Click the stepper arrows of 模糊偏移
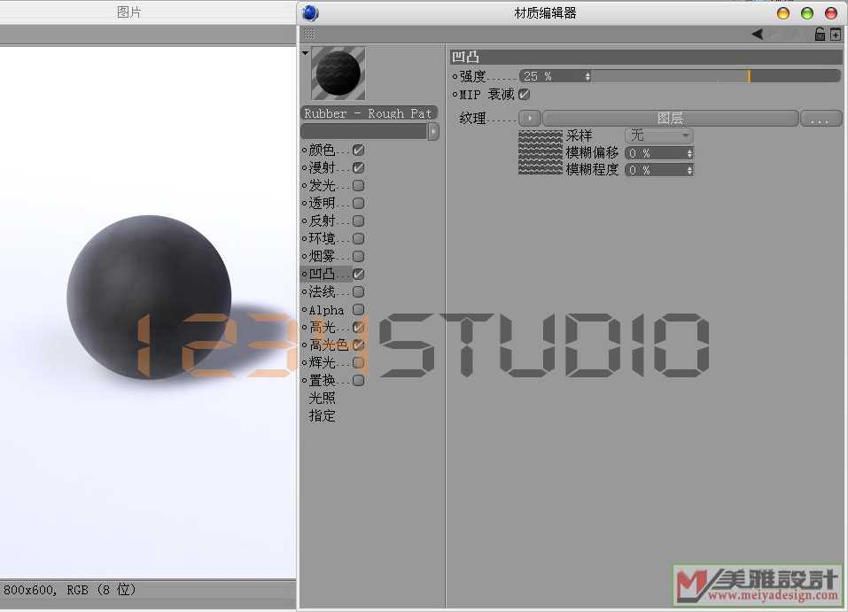Screen dimensions: 848x612 [x=689, y=153]
